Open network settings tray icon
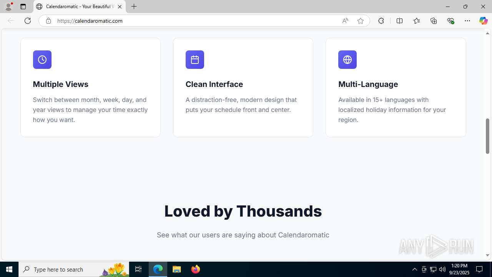The height and width of the screenshot is (277, 492). 433,269
